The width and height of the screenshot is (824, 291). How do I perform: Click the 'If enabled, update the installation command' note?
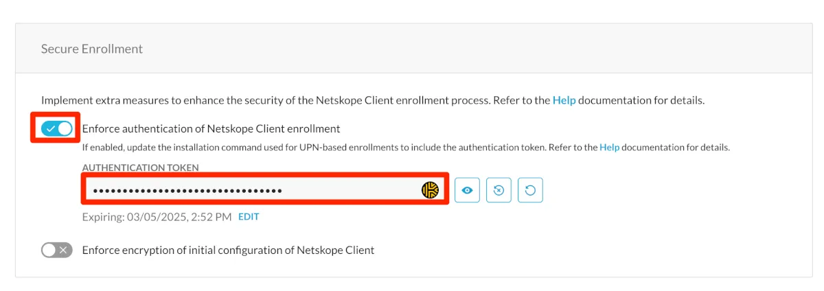[x=336, y=147]
